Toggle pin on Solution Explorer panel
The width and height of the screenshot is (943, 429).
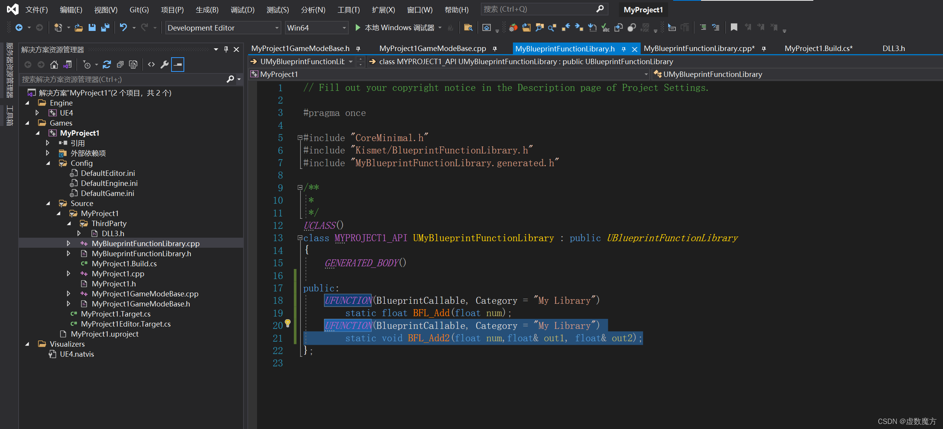tap(226, 49)
